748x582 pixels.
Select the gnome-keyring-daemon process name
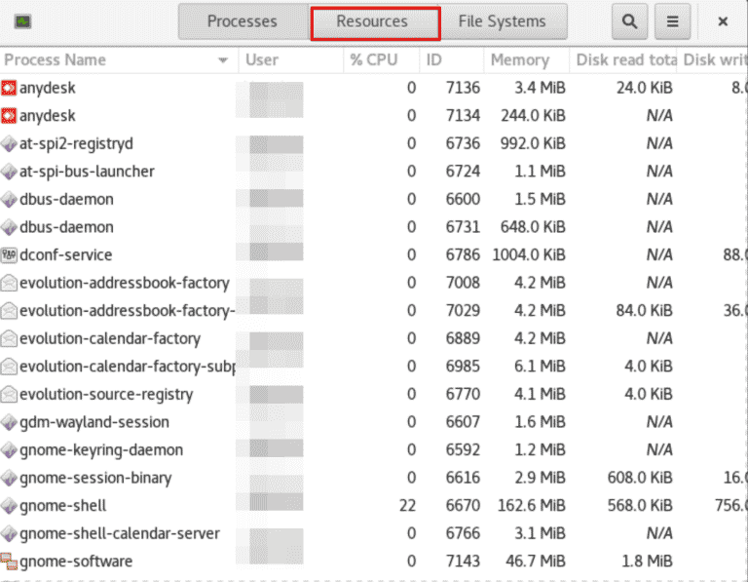point(101,450)
